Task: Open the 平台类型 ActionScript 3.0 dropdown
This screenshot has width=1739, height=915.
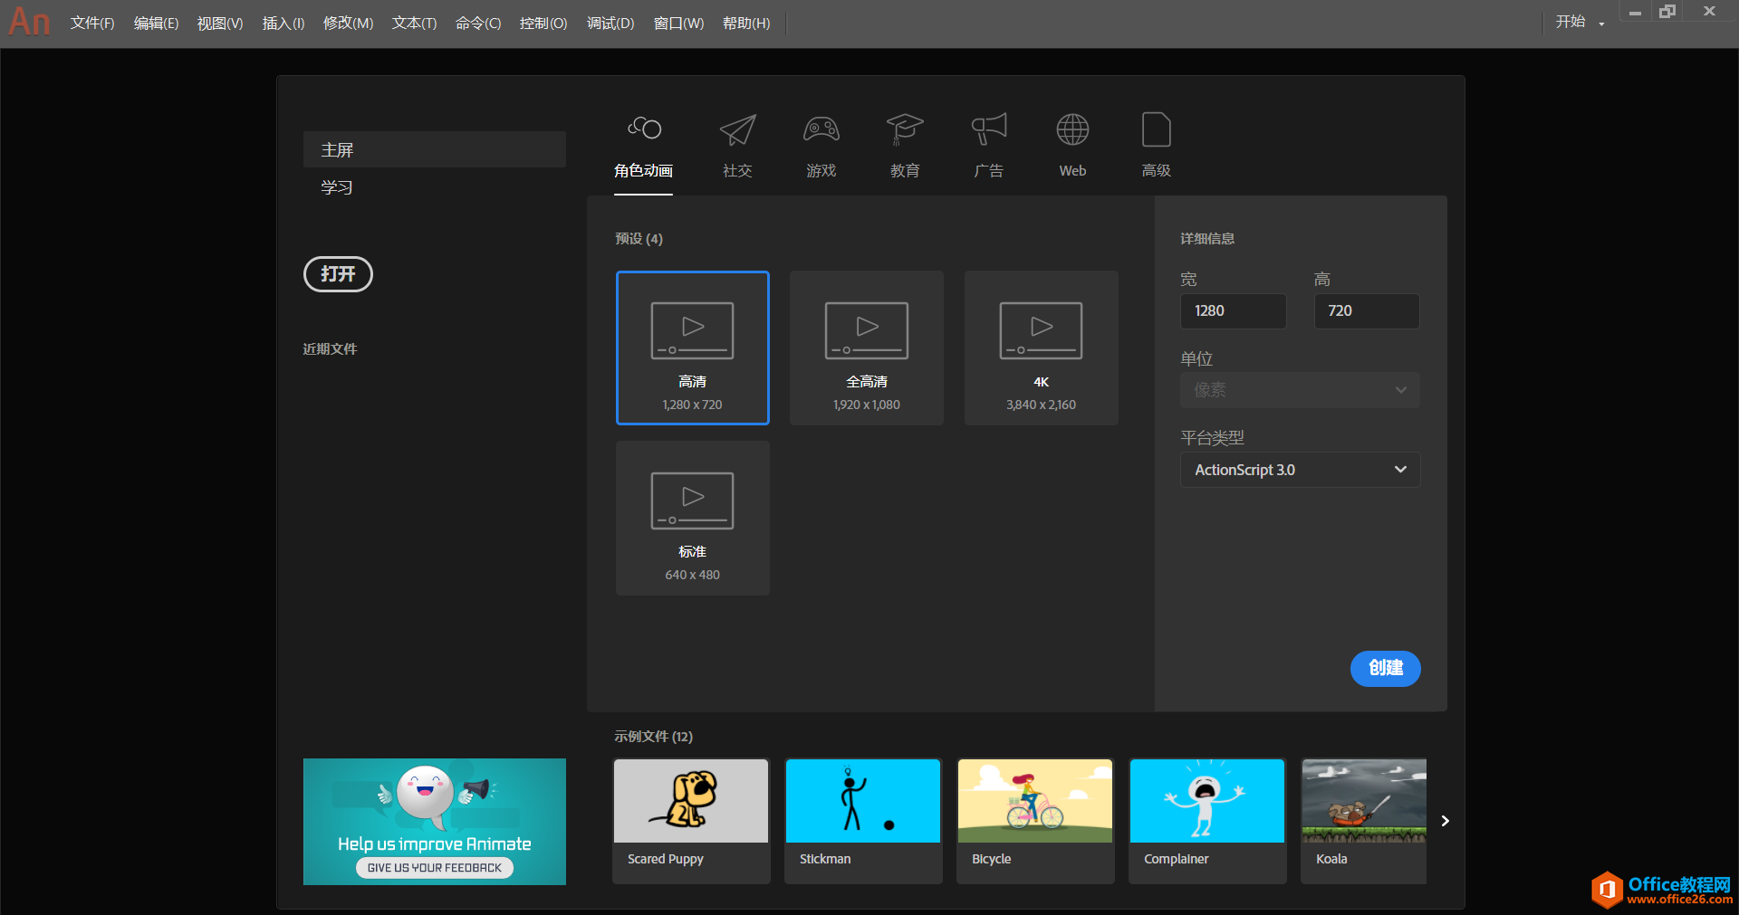Action: pos(1300,470)
